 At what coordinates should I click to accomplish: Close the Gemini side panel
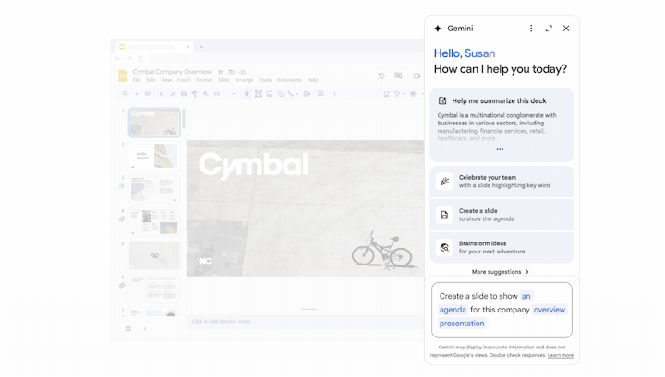[566, 29]
